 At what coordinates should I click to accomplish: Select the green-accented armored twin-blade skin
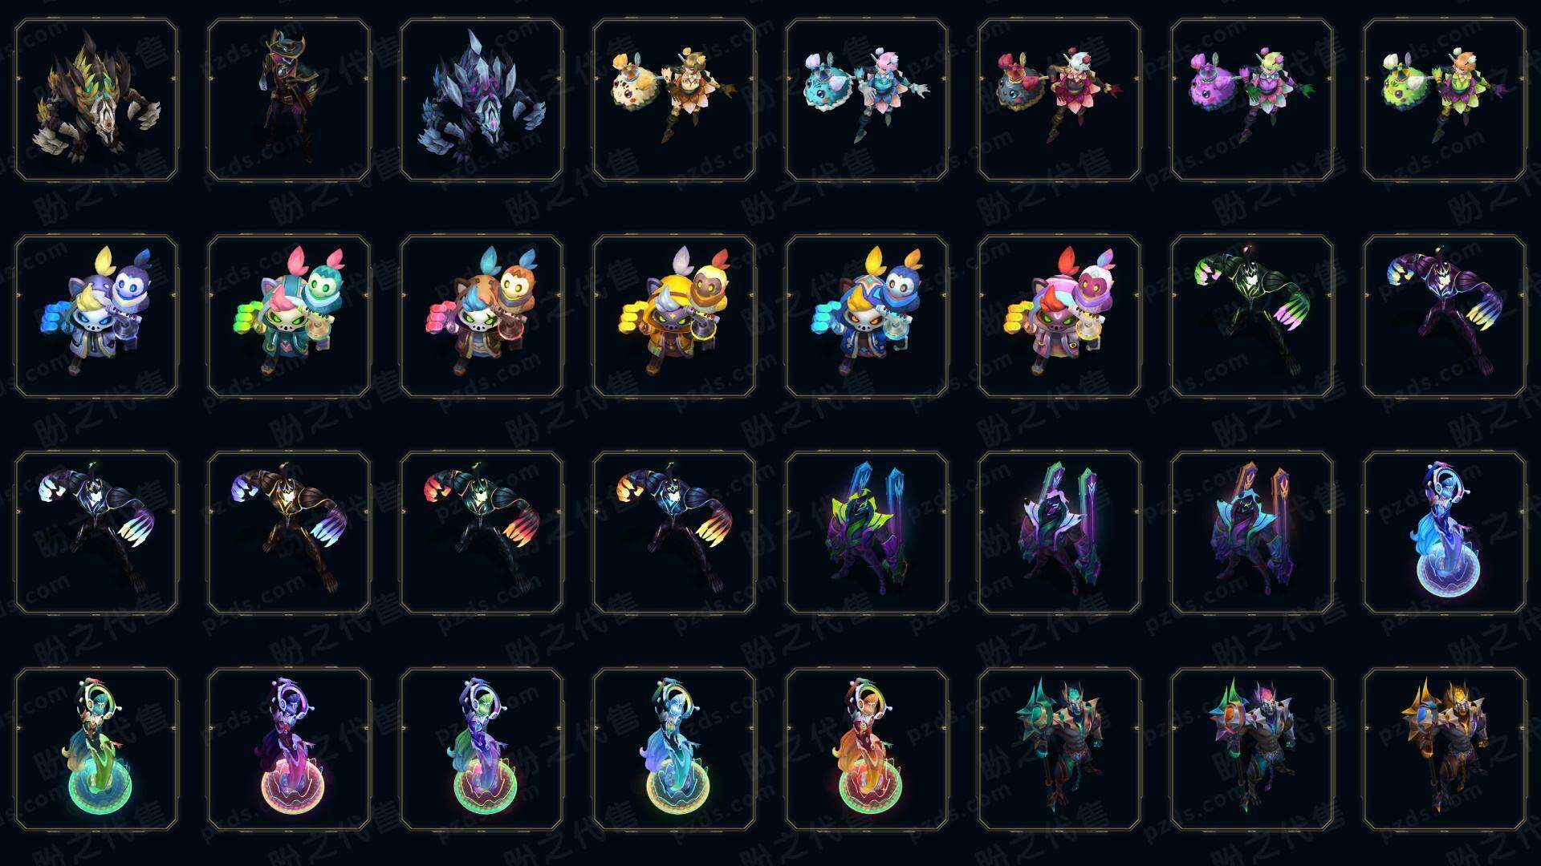tap(867, 533)
